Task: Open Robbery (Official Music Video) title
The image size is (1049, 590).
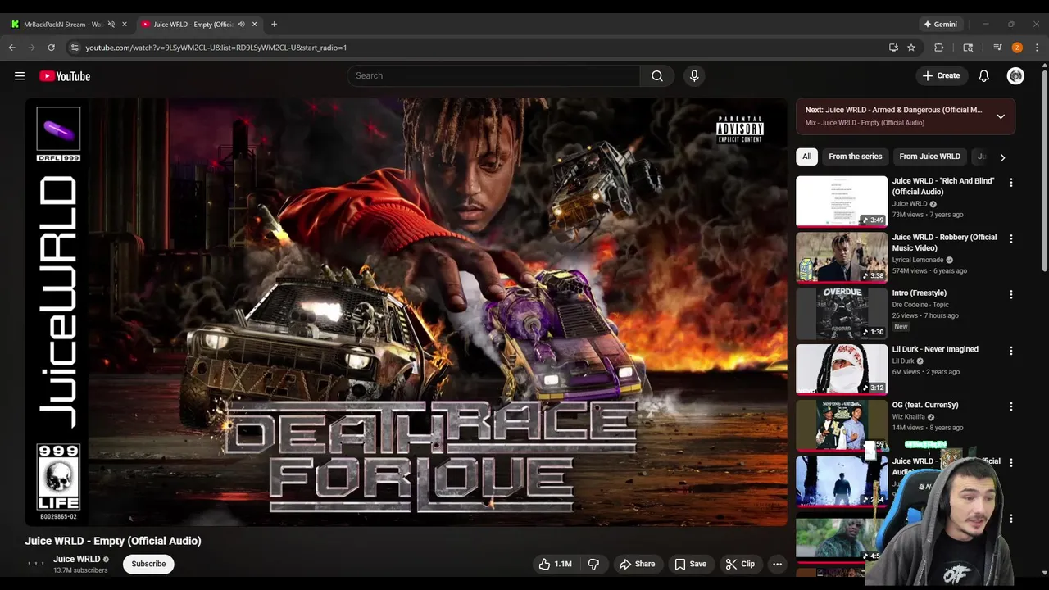Action: [x=944, y=243]
